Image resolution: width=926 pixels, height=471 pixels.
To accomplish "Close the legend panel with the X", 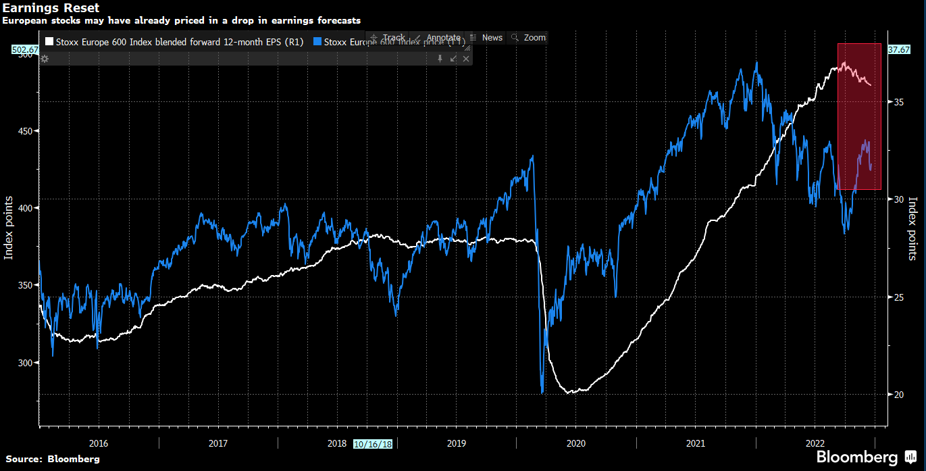I will [465, 59].
